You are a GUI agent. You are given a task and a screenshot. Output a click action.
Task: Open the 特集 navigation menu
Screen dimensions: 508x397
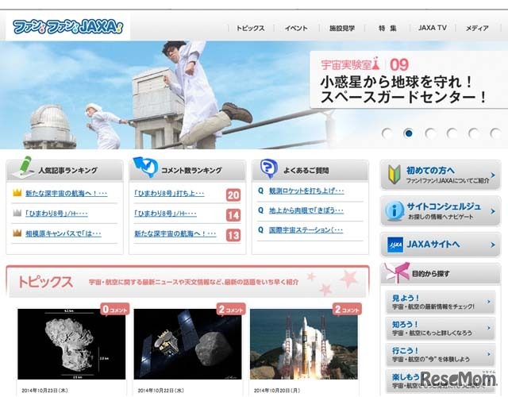[387, 29]
